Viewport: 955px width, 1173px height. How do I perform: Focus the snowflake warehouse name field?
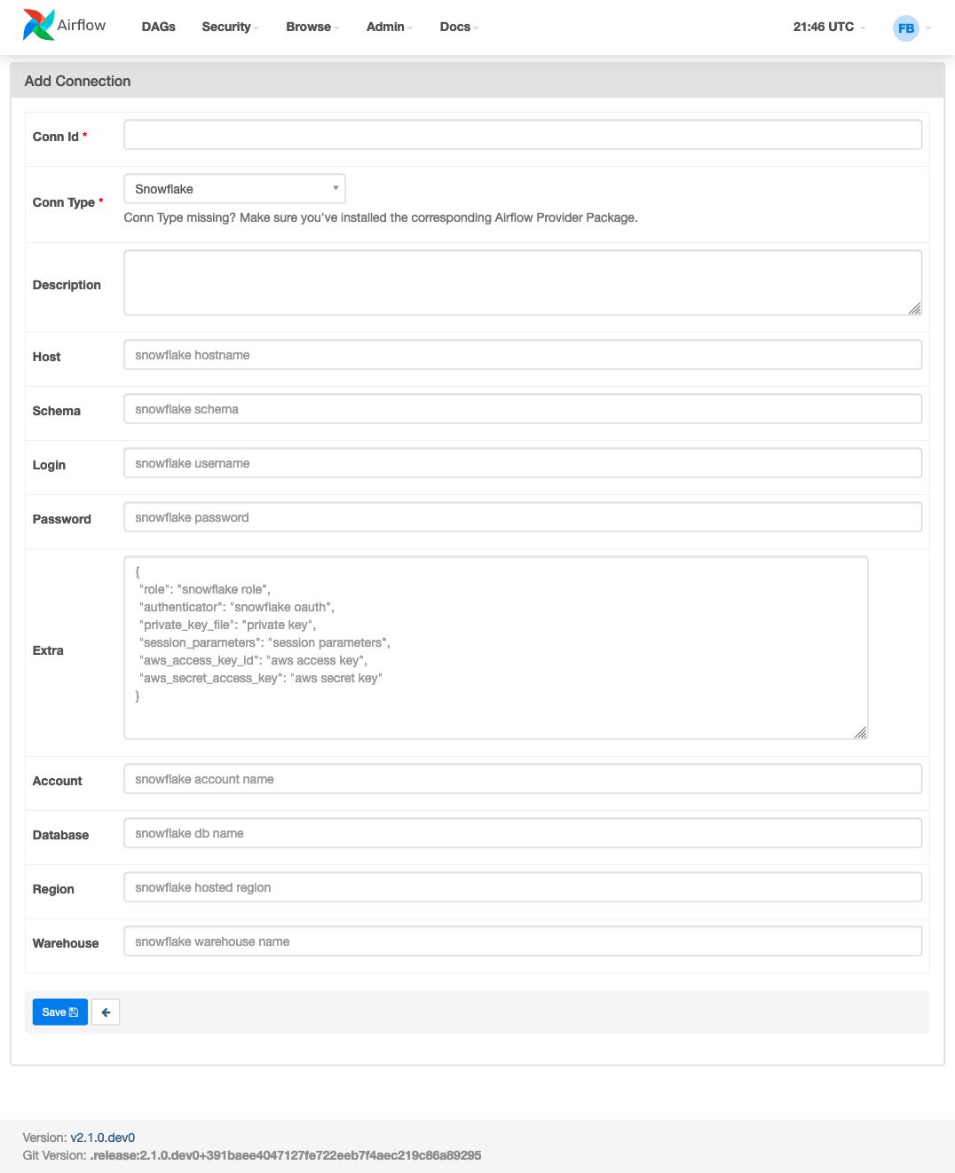coord(523,941)
